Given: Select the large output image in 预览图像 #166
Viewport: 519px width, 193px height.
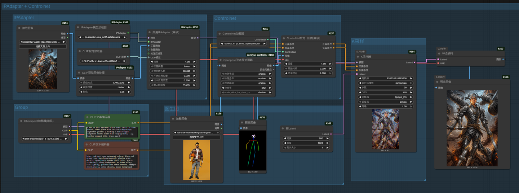Looking at the screenshot, I should tap(472, 128).
